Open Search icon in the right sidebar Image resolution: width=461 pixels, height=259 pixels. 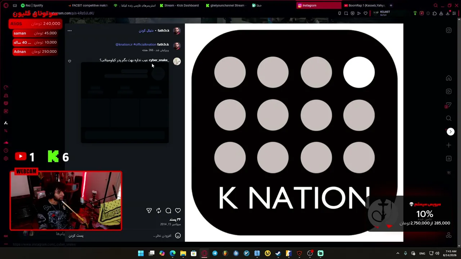point(449,118)
